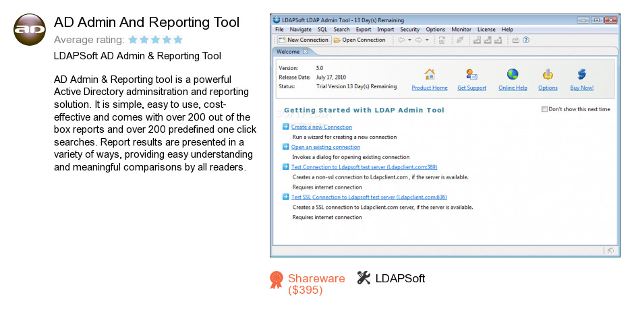Open the forward history dropdown arrow
634x314 pixels.
click(x=427, y=40)
